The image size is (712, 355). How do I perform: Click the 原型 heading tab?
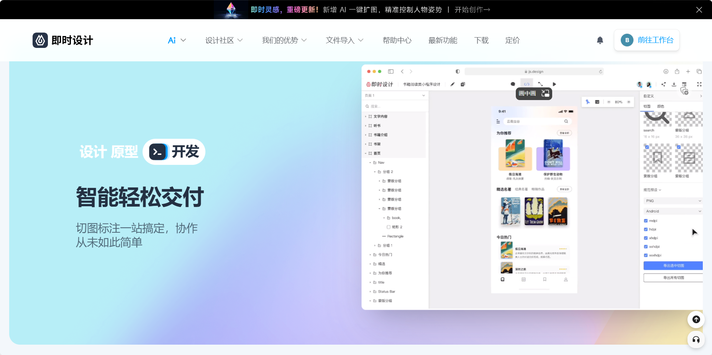click(x=124, y=152)
